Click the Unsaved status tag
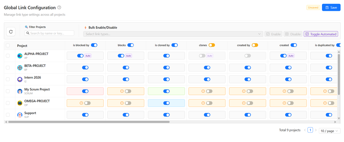The height and width of the screenshot is (142, 344). [313, 8]
